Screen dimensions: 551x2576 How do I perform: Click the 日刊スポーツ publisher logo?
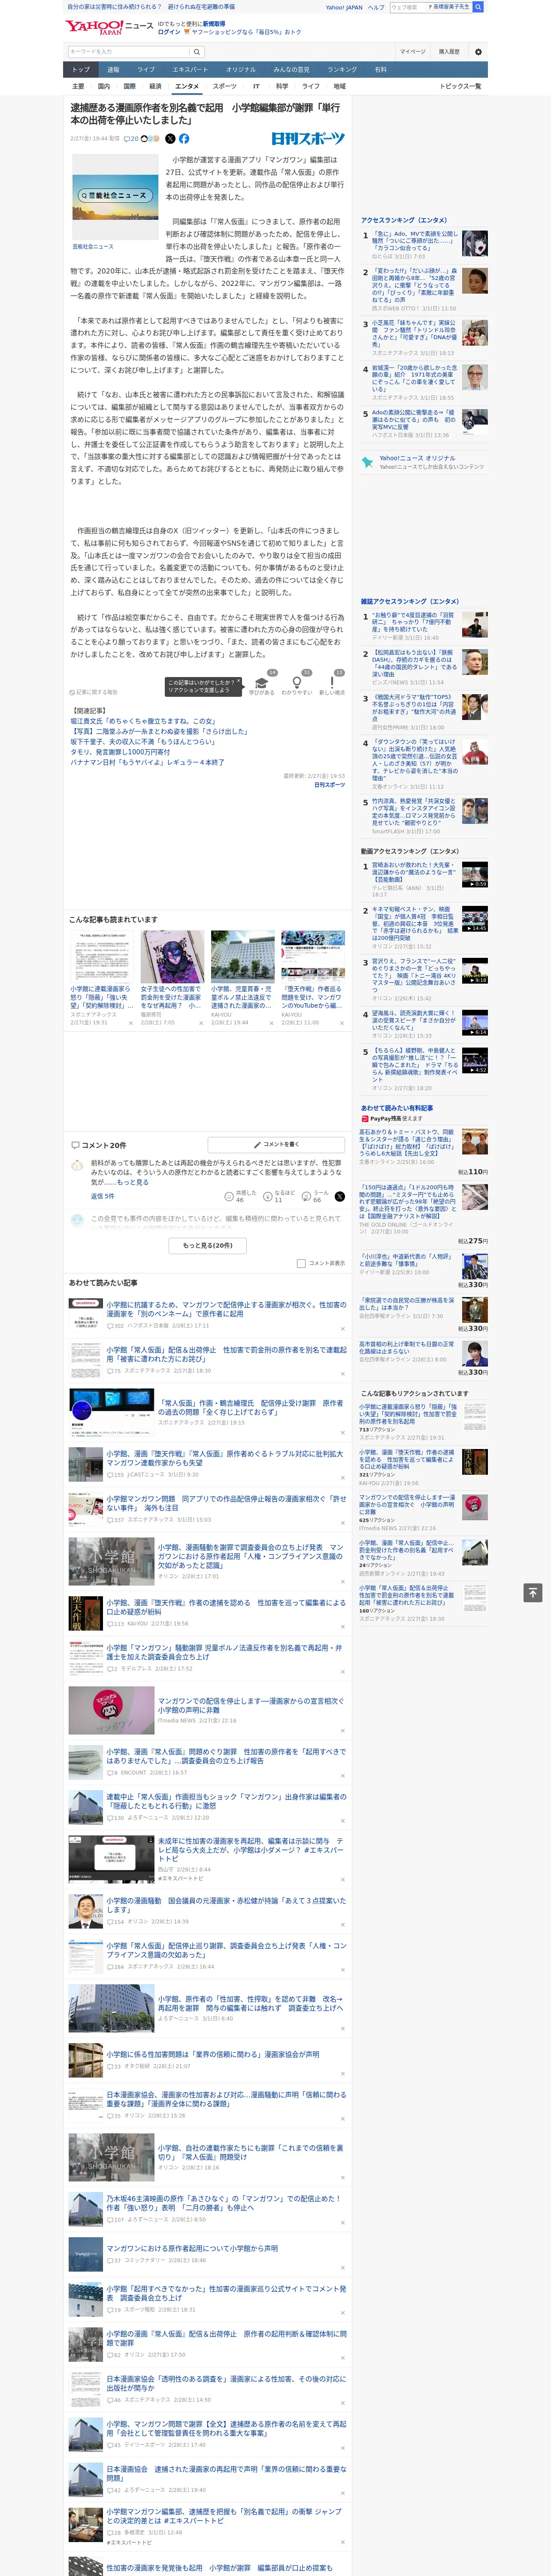click(308, 139)
